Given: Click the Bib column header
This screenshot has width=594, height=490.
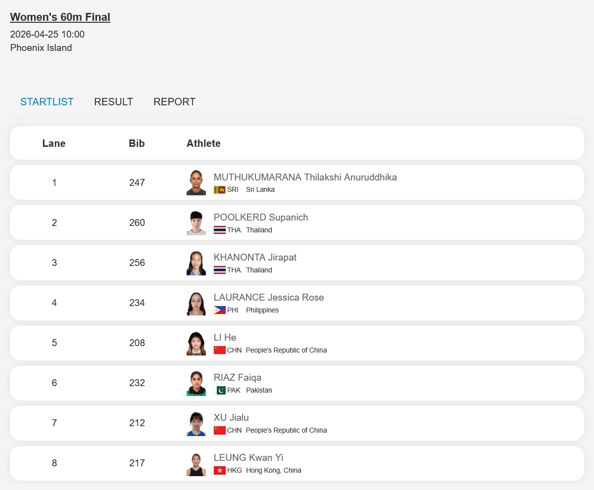Looking at the screenshot, I should tap(137, 143).
